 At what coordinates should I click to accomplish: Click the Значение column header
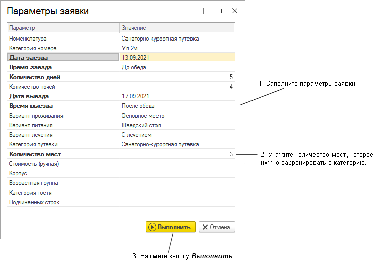177,27
